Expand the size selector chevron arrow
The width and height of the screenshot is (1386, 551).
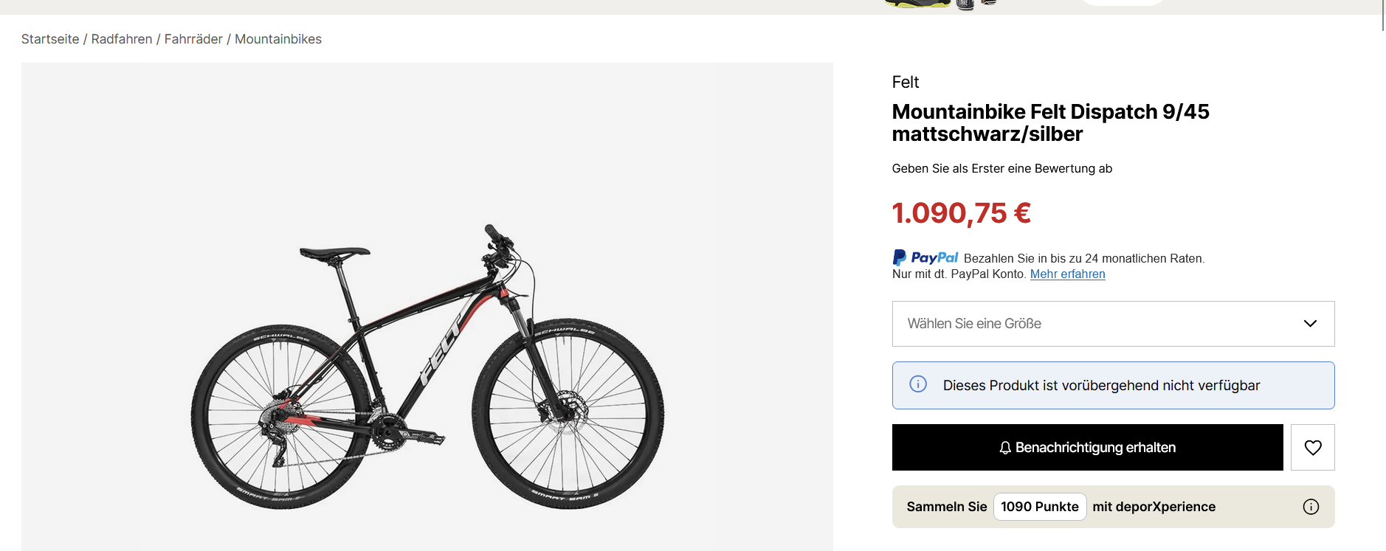(x=1310, y=324)
